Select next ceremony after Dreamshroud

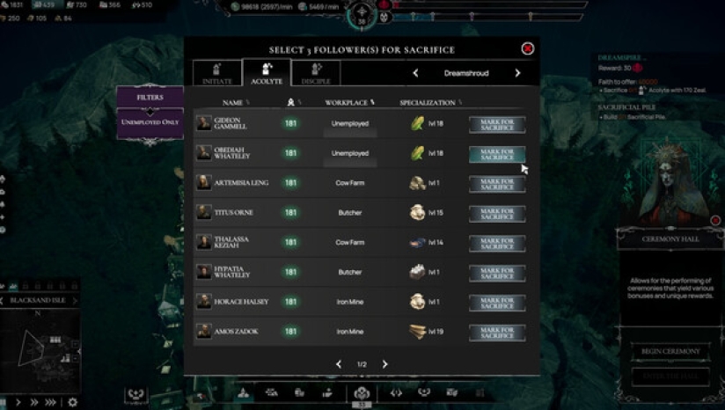[x=517, y=73]
